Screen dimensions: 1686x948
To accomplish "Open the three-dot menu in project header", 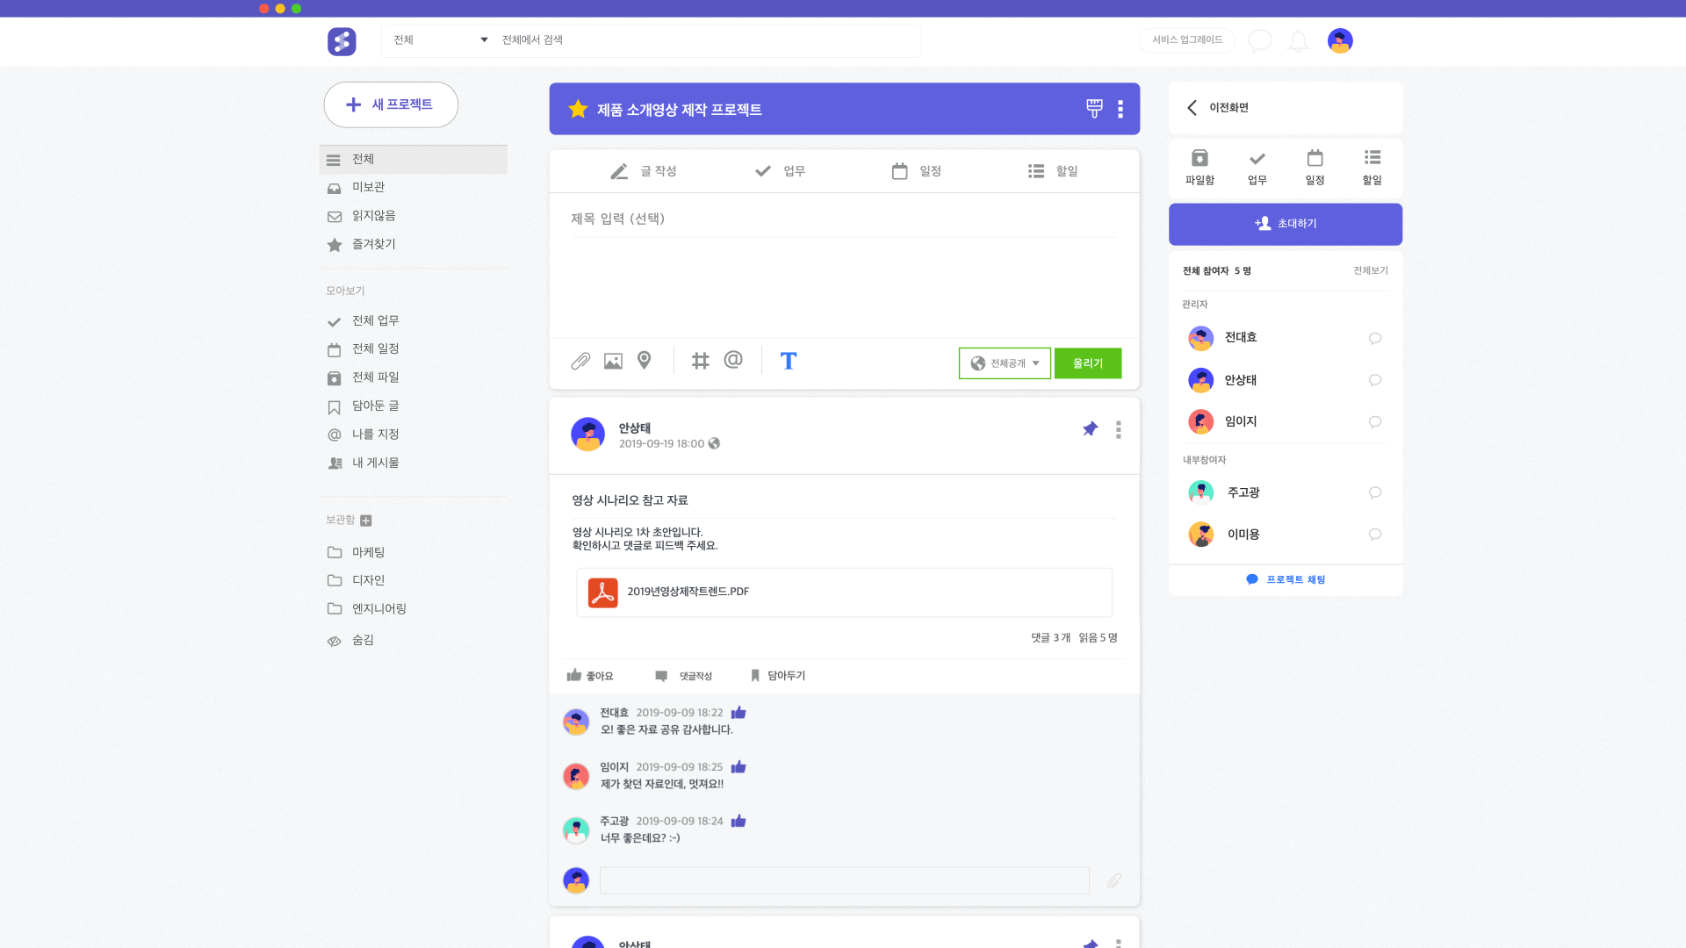I will click(1120, 109).
